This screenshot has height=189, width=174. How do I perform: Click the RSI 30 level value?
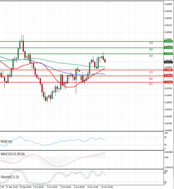tap(165, 145)
